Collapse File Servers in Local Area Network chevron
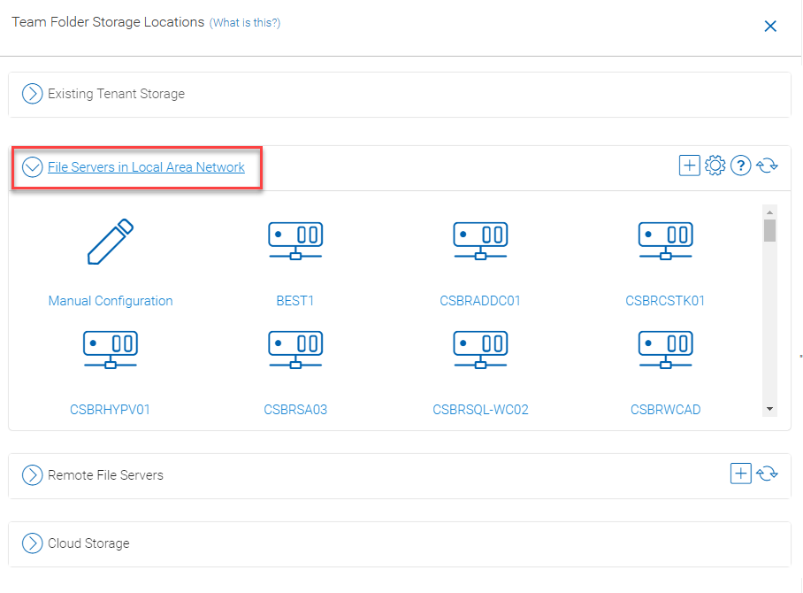 (32, 167)
